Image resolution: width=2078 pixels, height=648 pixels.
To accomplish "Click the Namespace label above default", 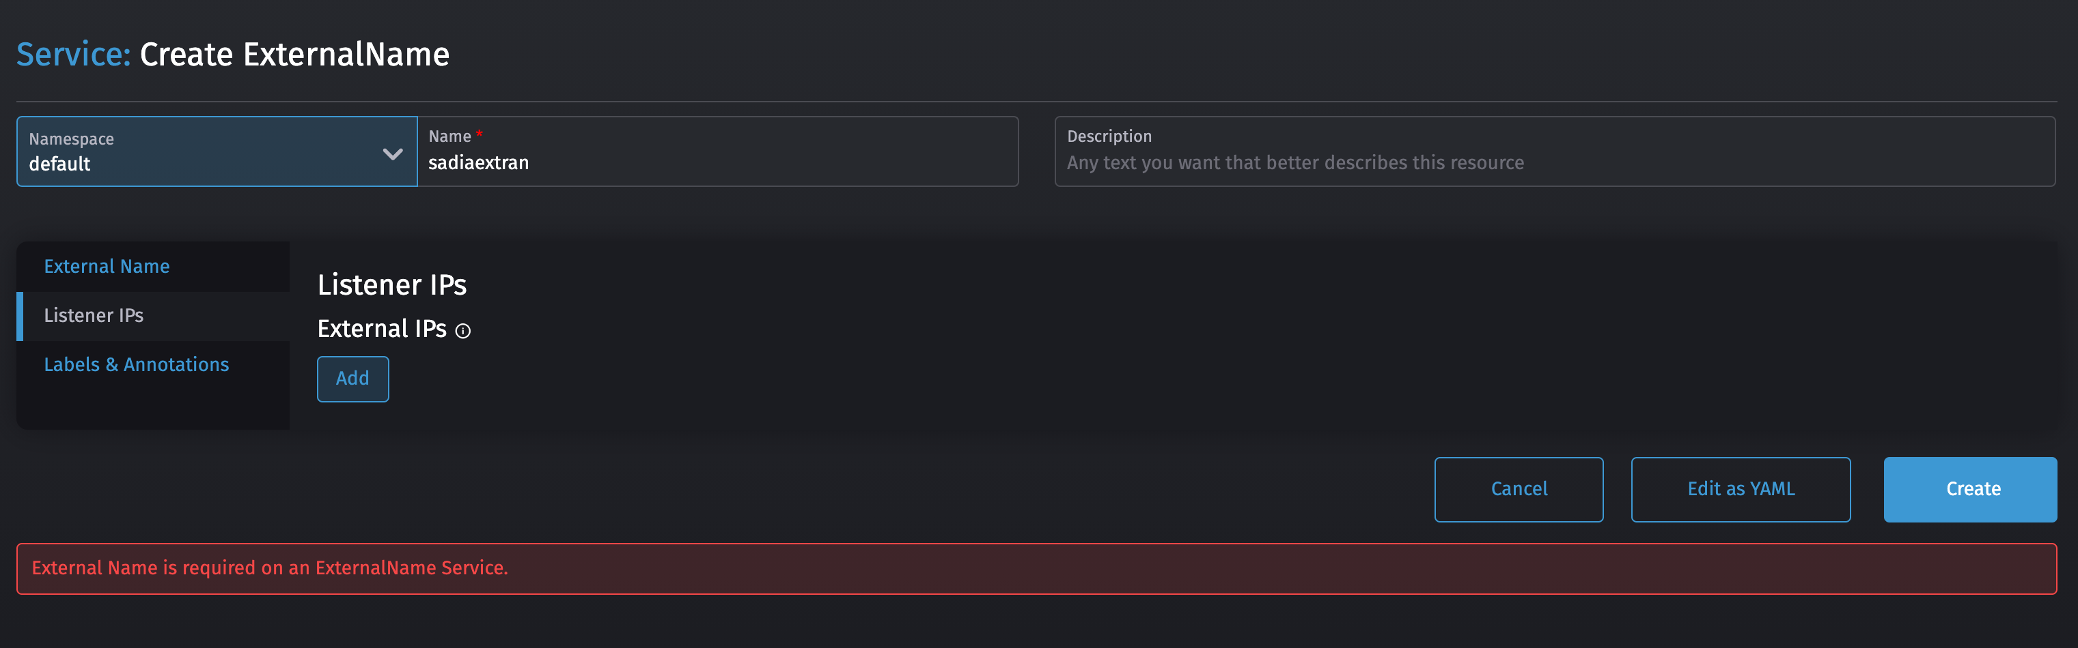I will tap(70, 138).
